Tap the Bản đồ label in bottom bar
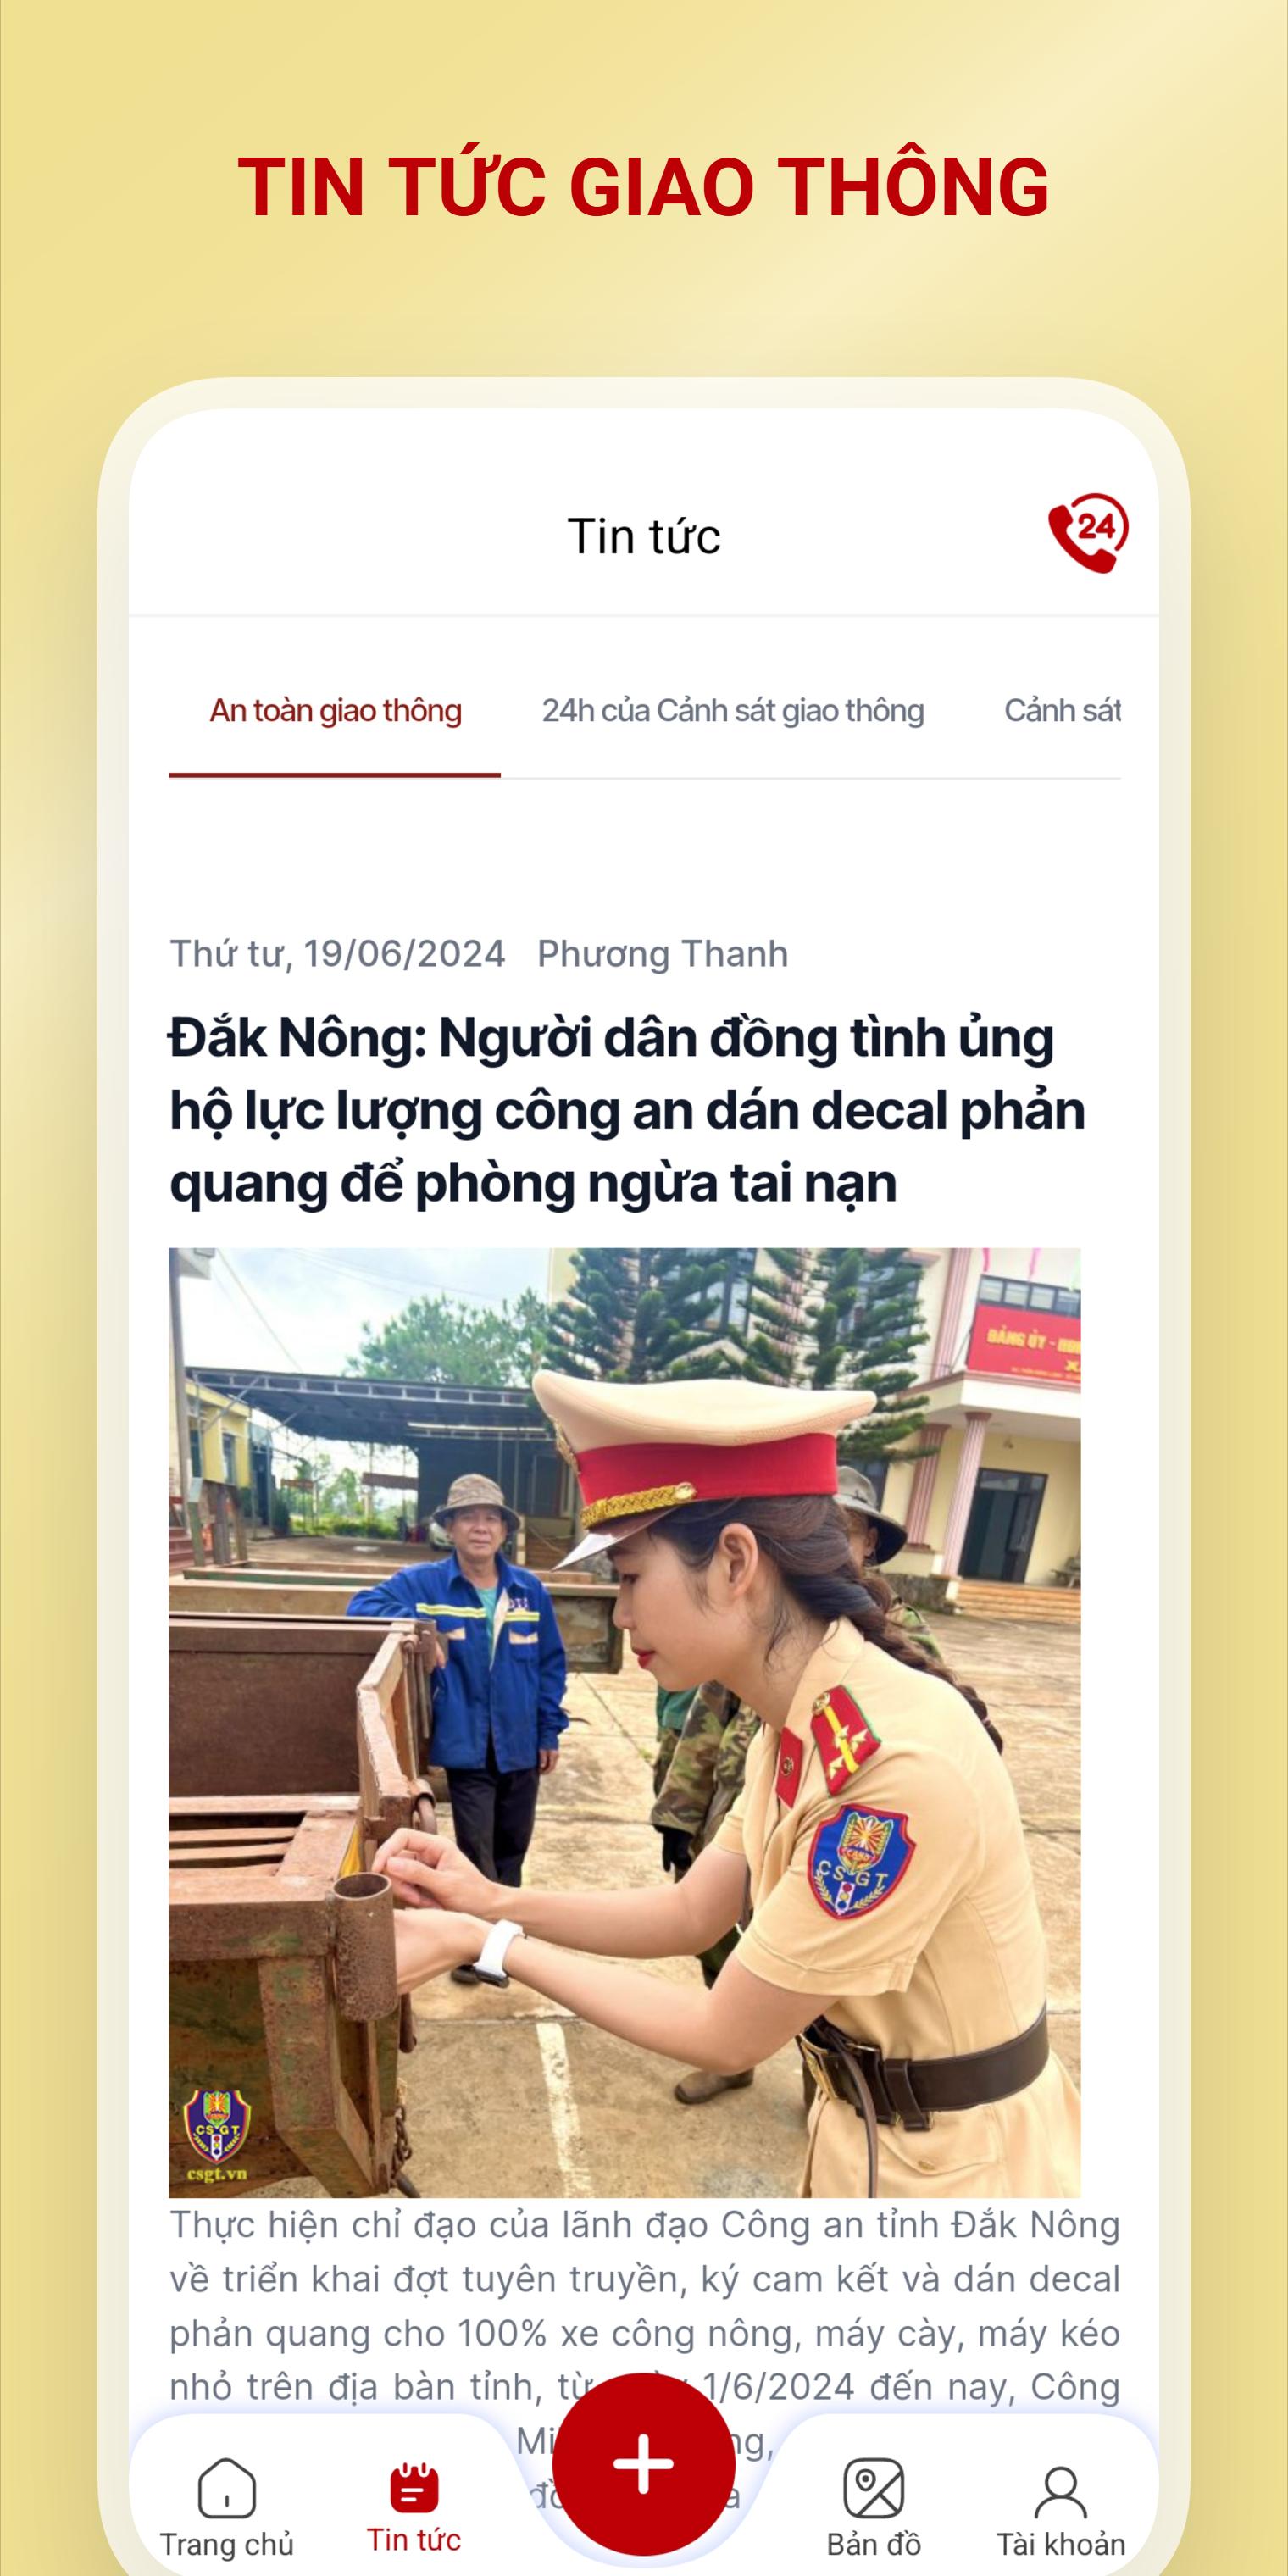This screenshot has height=2576, width=1288. point(874,2544)
